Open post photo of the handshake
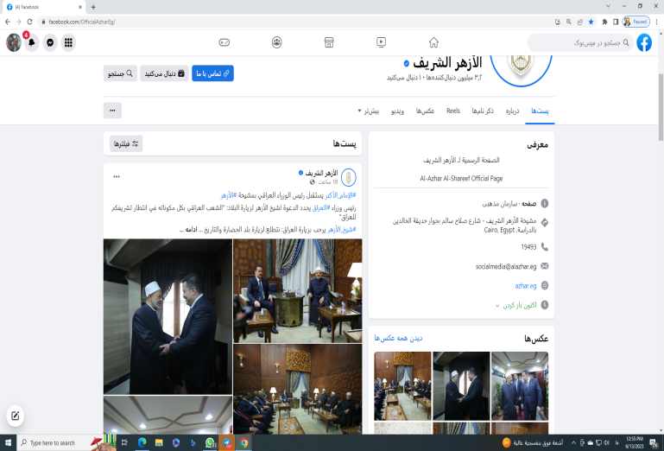664x451 pixels. click(168, 316)
